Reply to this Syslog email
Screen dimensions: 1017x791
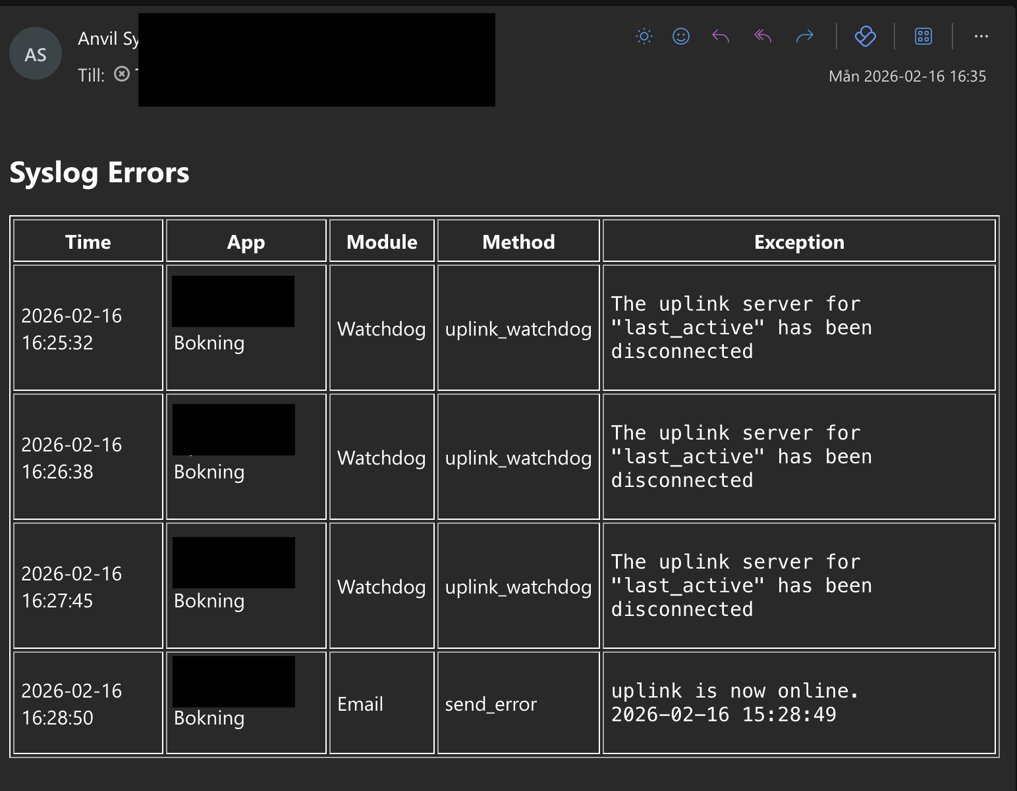[721, 36]
